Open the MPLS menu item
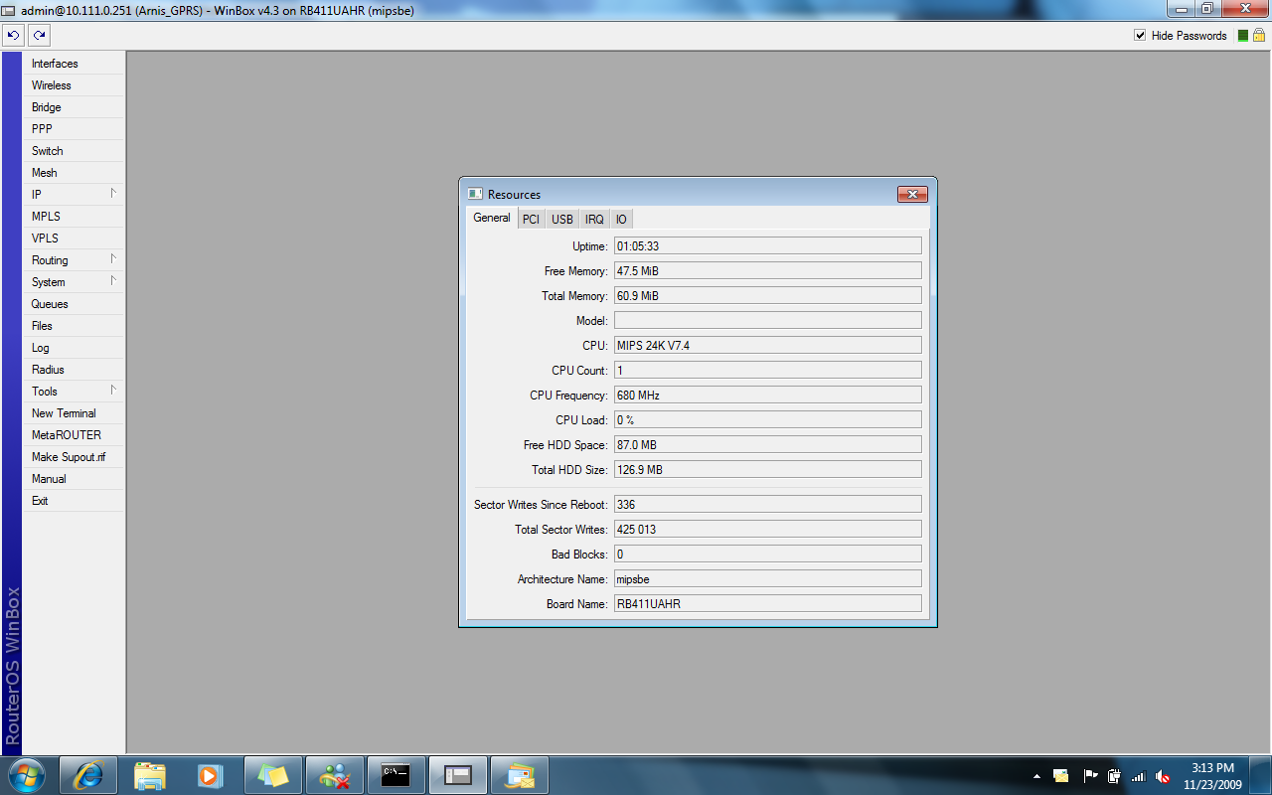Viewport: 1272px width, 795px height. (x=74, y=217)
